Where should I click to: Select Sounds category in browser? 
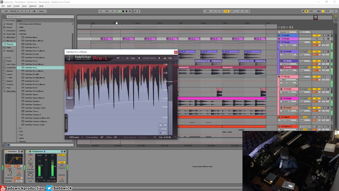(10, 24)
